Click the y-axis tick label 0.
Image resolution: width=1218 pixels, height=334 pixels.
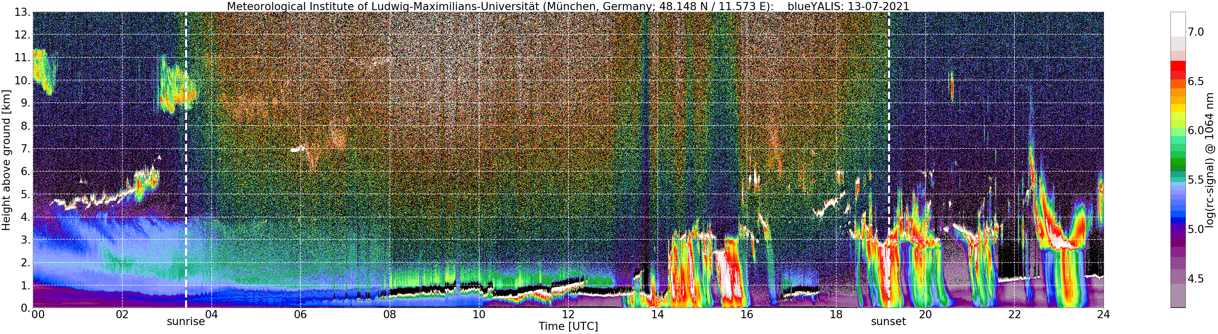click(x=26, y=308)
